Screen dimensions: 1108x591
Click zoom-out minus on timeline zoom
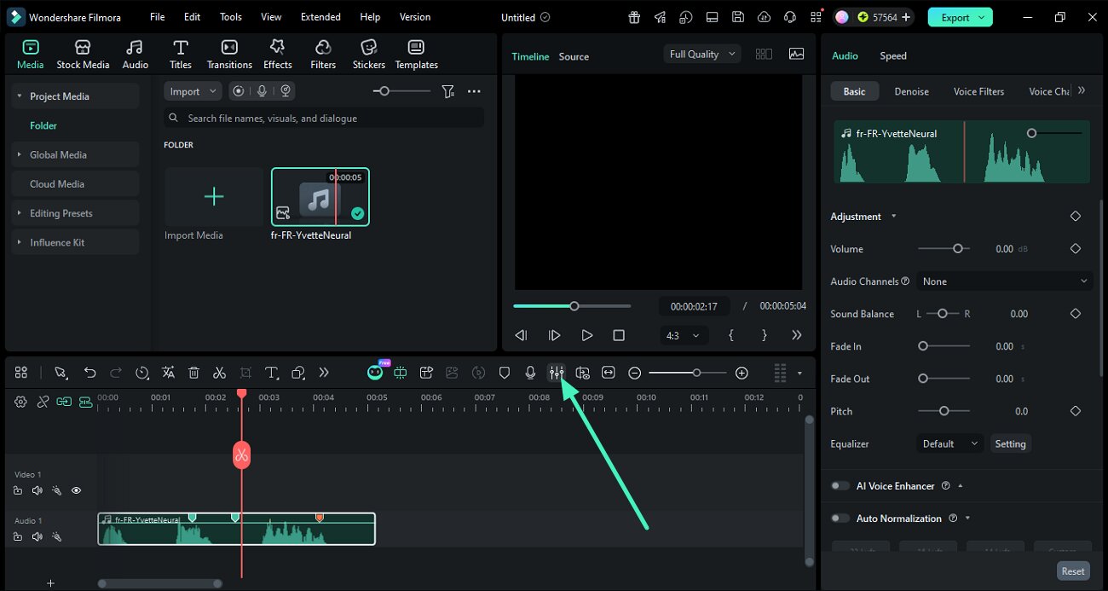(x=634, y=373)
